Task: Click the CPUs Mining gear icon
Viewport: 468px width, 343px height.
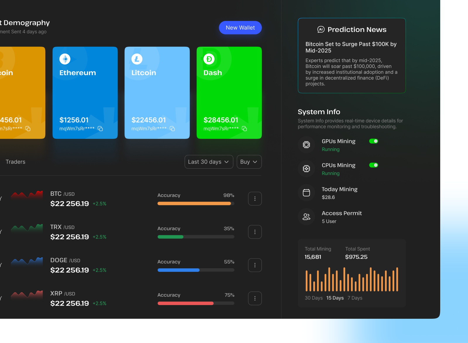Action: click(x=306, y=169)
